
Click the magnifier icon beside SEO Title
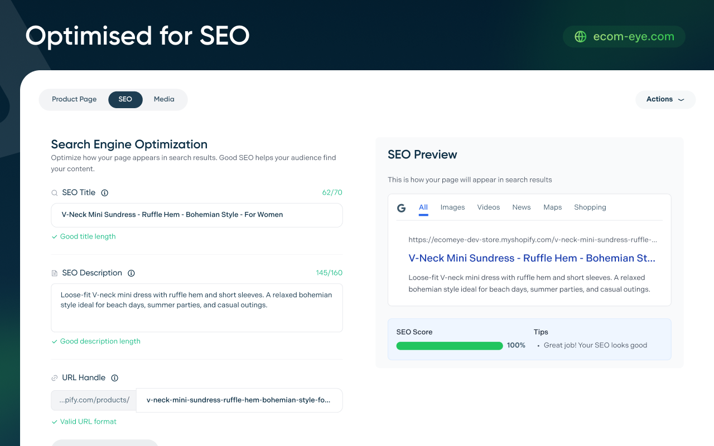(x=55, y=193)
